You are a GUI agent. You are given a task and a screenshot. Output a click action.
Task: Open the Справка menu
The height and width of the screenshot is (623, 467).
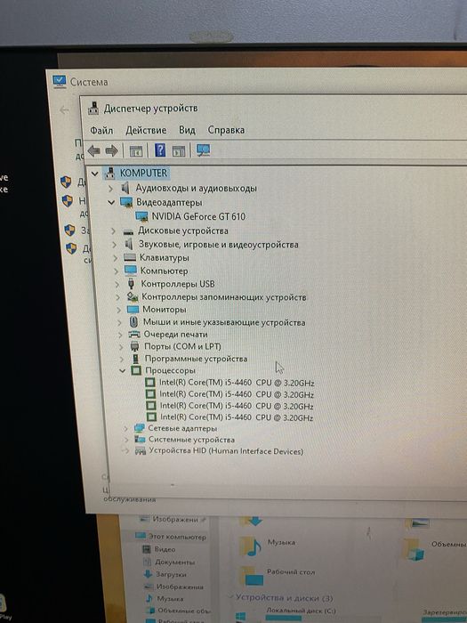coord(226,130)
